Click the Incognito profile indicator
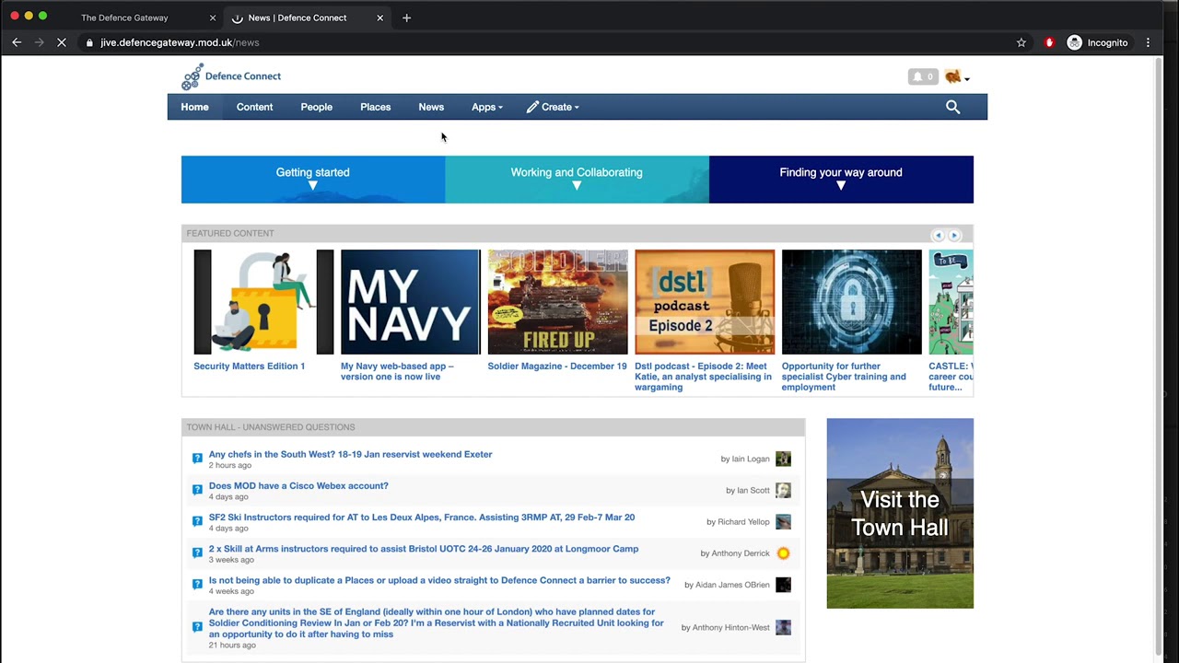Viewport: 1179px width, 663px height. pos(1097,42)
